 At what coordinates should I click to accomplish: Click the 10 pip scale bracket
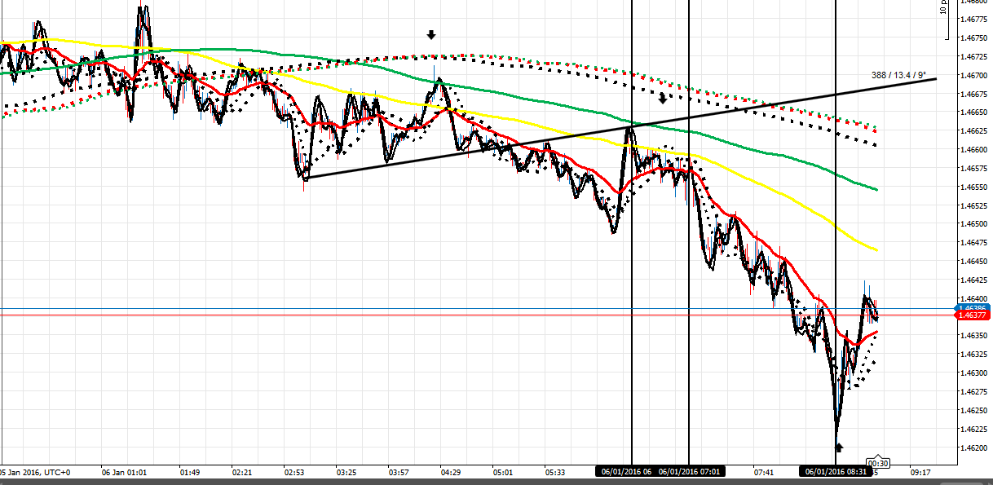pos(945,20)
